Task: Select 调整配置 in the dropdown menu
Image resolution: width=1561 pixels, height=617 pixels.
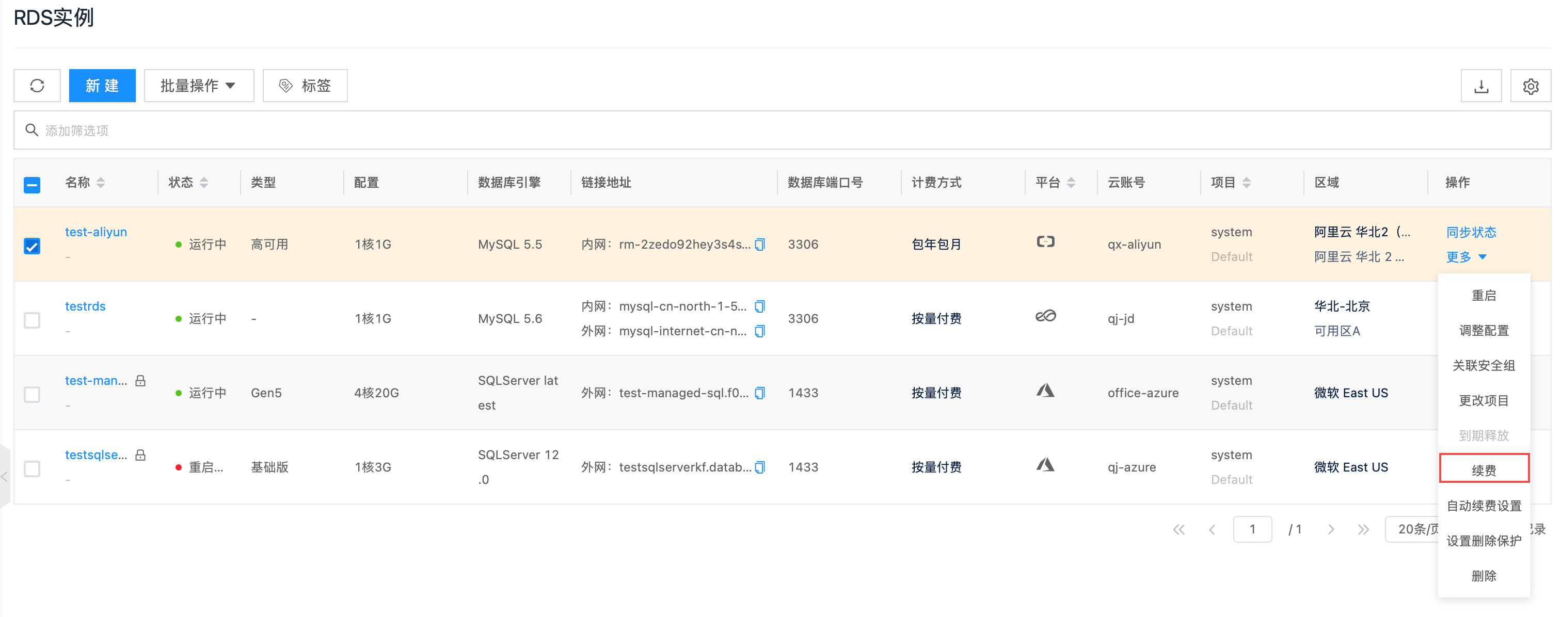Action: 1484,330
